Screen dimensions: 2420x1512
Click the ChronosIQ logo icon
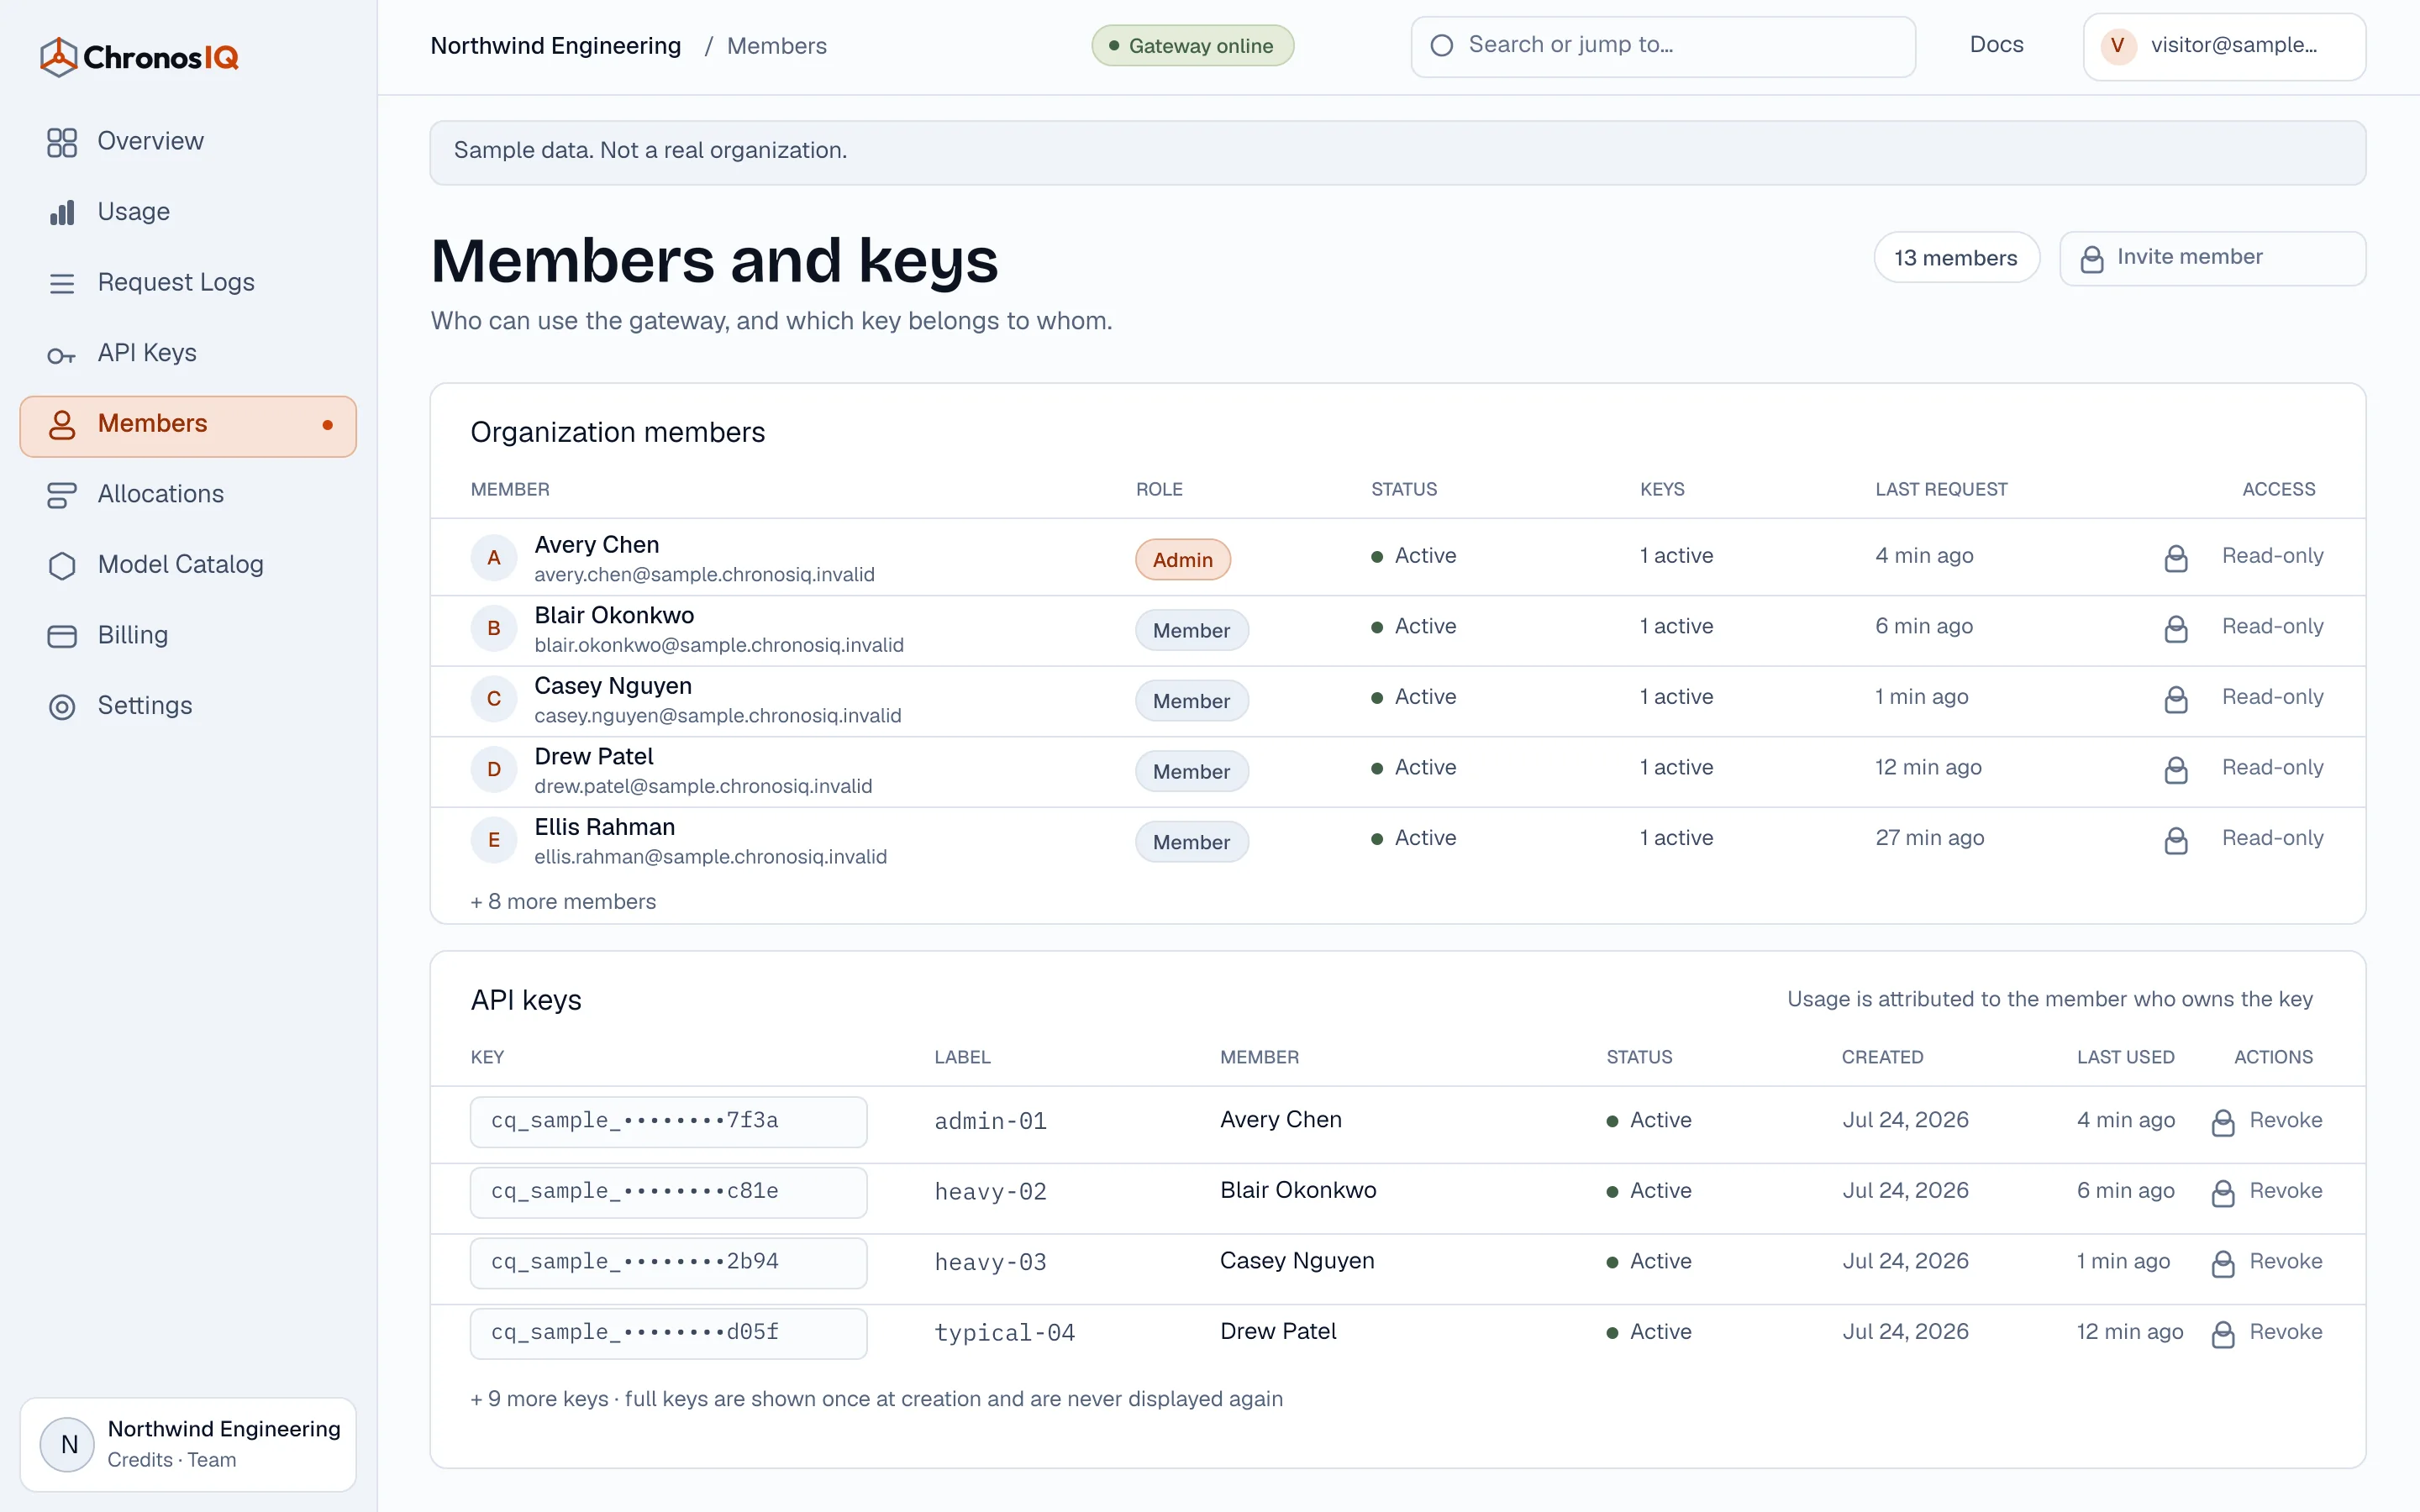click(58, 57)
